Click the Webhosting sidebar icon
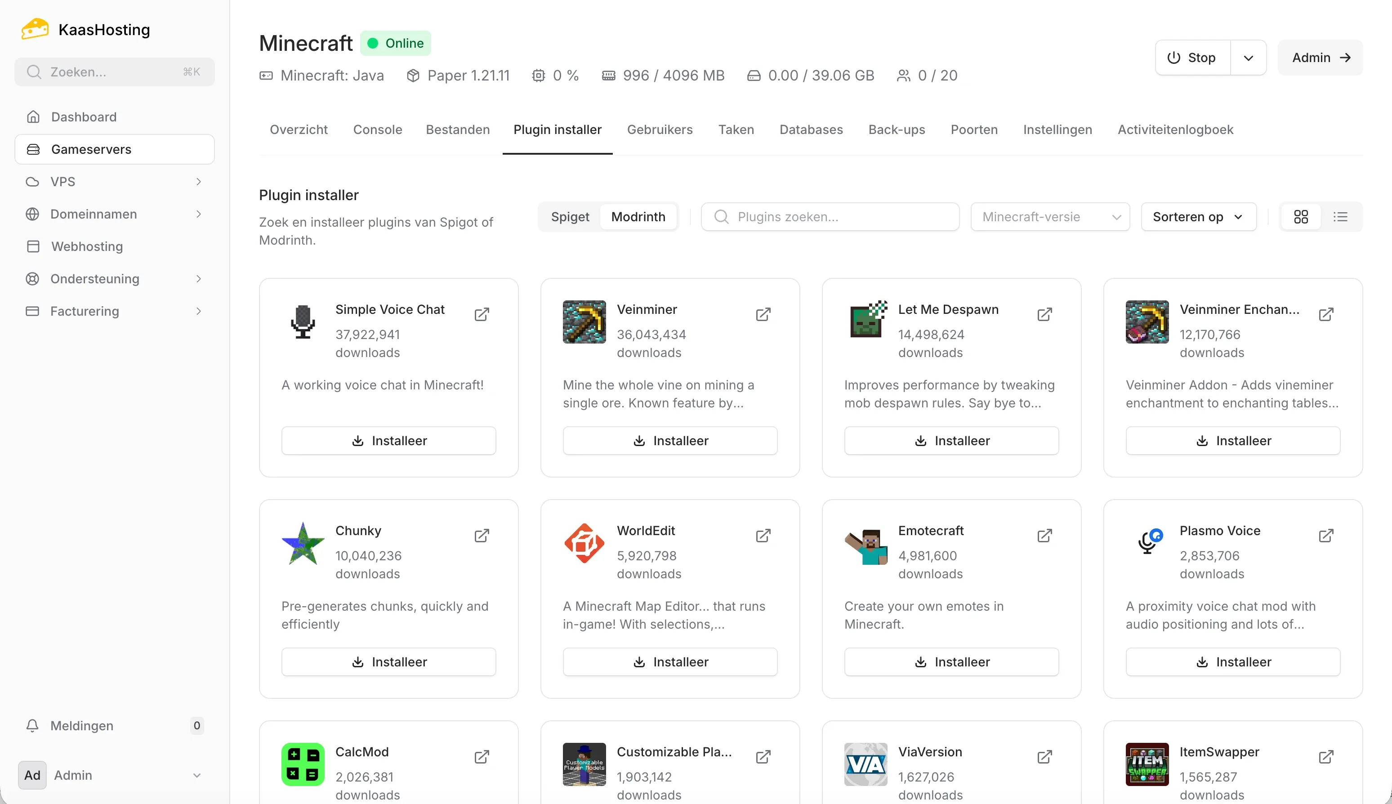 (32, 246)
